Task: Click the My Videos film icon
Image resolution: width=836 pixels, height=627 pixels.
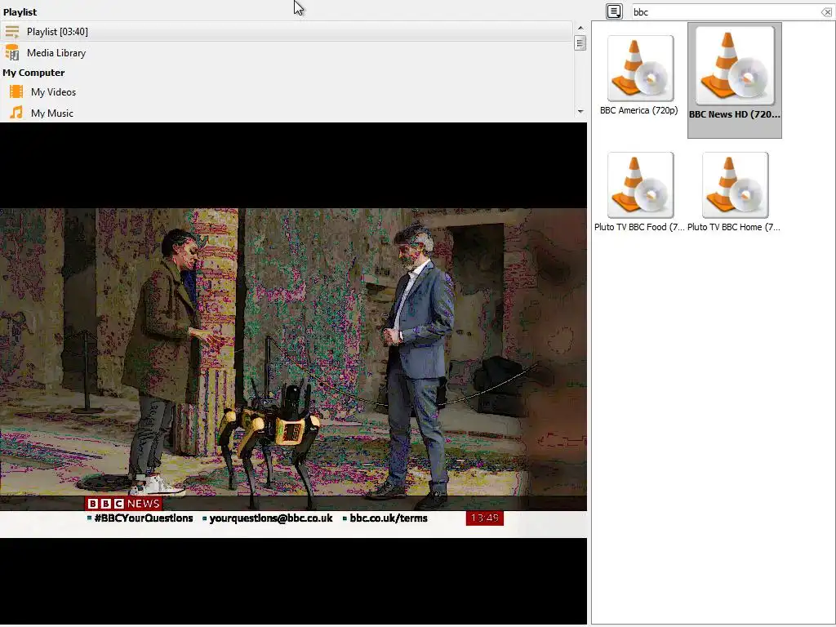Action: (x=16, y=91)
